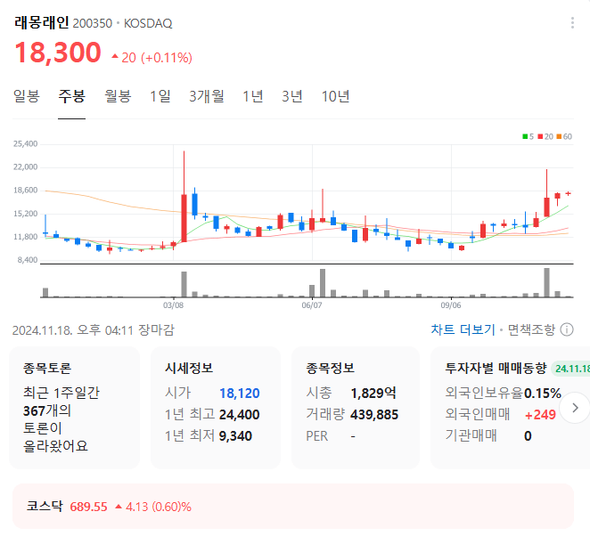590x536 pixels.
Task: Click the price change +0.11% text
Action: point(167,58)
